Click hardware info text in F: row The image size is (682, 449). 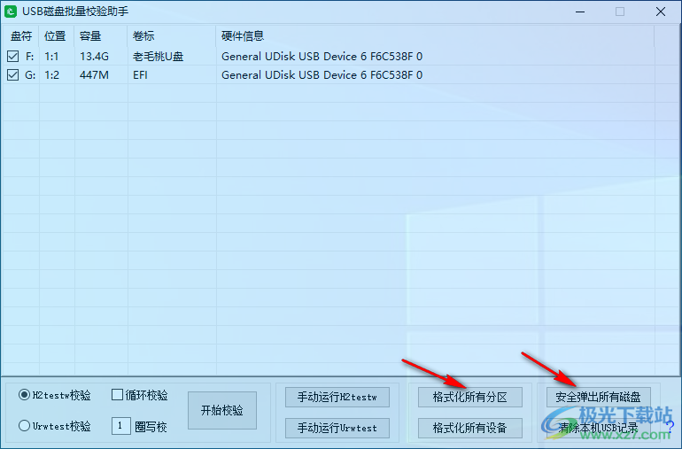tap(322, 56)
